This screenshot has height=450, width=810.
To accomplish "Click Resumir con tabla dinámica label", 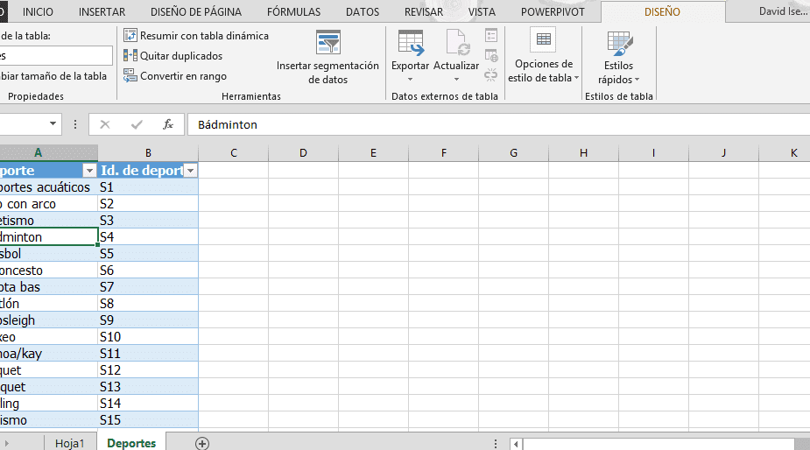I will tap(205, 36).
